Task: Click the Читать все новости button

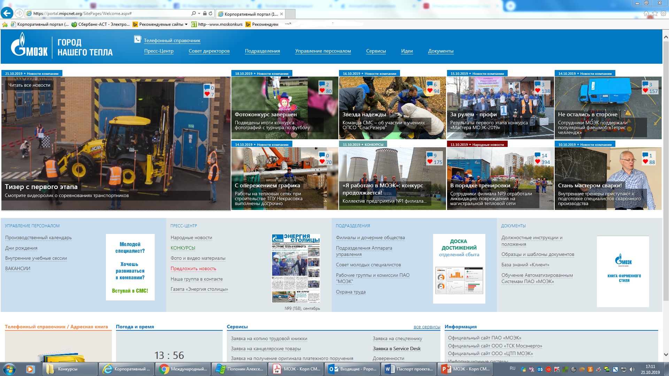Action: click(x=29, y=85)
